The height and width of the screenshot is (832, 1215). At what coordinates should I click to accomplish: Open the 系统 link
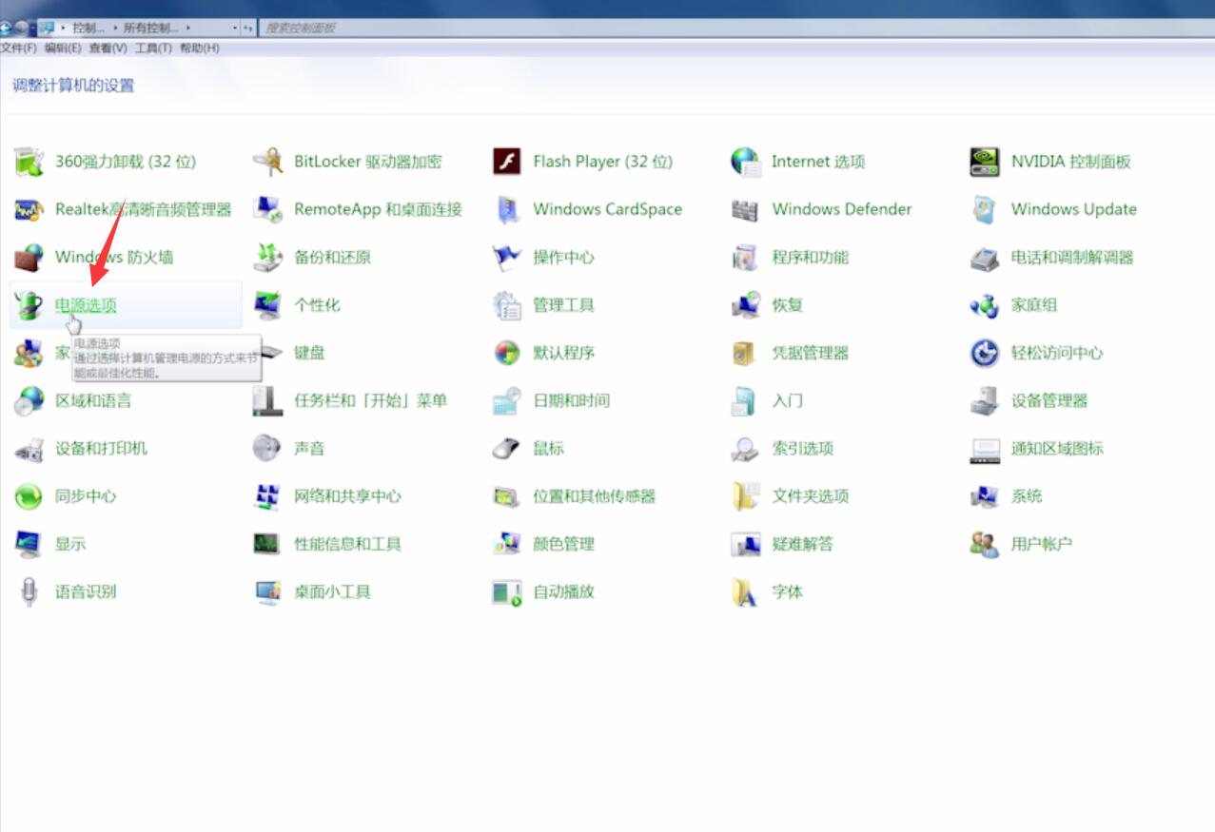[1026, 496]
